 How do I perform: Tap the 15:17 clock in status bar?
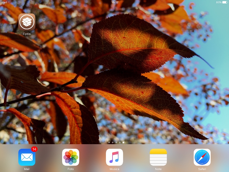point(115,2)
